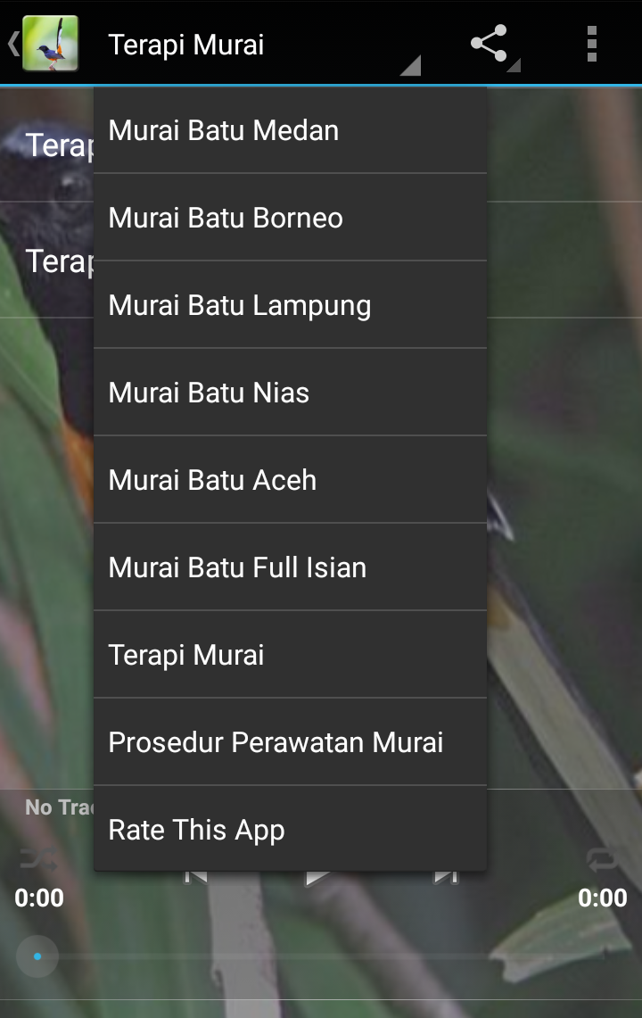642x1018 pixels.
Task: Open the three-dot overflow menu
Action: pos(591,44)
